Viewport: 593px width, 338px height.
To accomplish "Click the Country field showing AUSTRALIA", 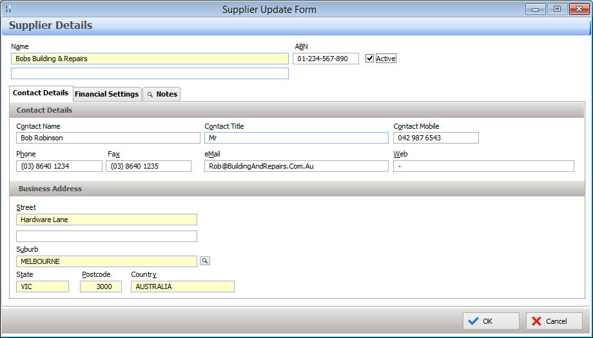I will click(182, 286).
